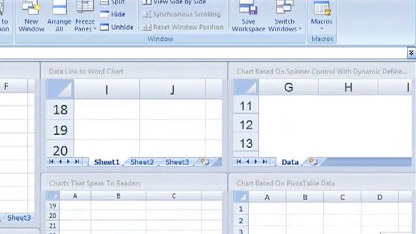Select column I in Data Link workbook

107,90
